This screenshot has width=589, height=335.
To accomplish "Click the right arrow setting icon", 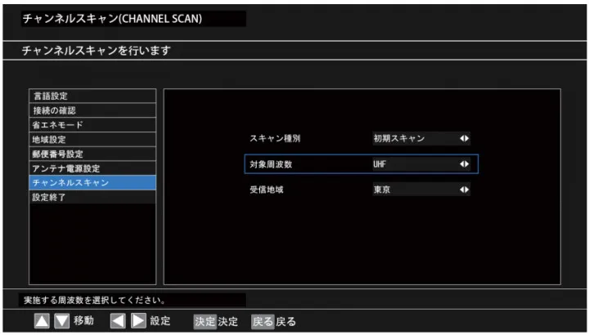I will (x=137, y=321).
